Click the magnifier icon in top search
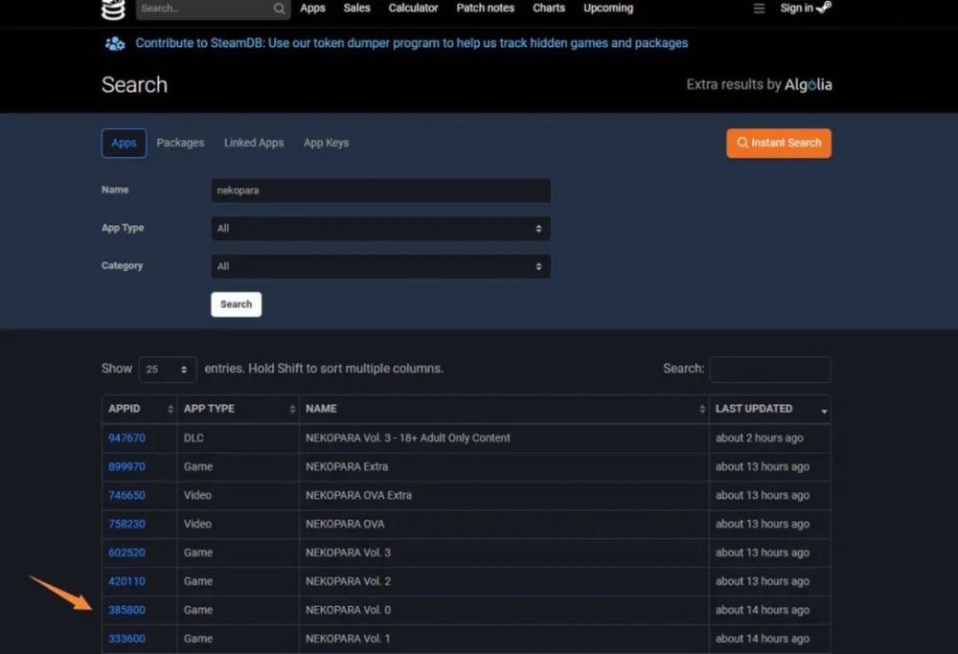The width and height of the screenshot is (958, 654). pos(279,9)
